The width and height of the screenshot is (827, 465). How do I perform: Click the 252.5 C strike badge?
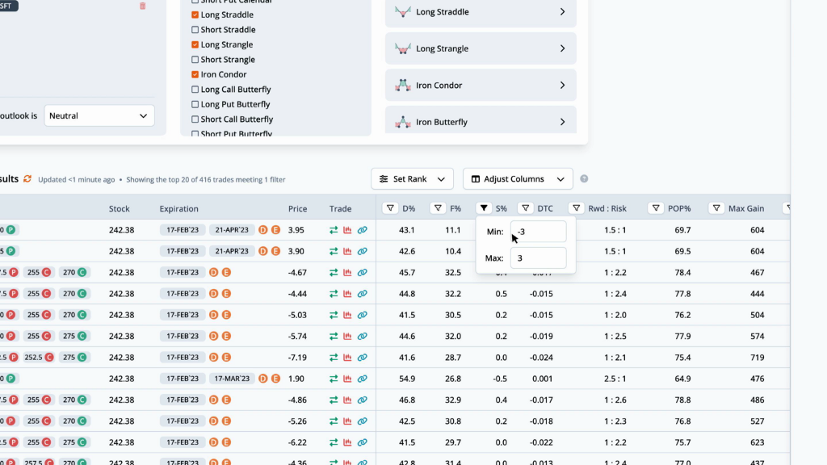point(39,358)
